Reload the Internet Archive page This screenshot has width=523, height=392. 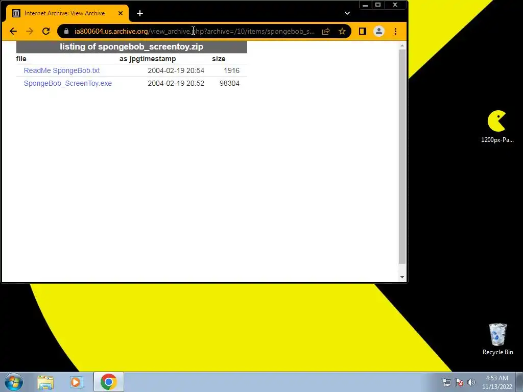pos(46,31)
